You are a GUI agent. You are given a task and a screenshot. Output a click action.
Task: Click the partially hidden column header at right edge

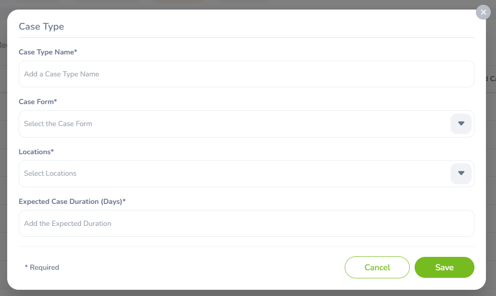491,79
